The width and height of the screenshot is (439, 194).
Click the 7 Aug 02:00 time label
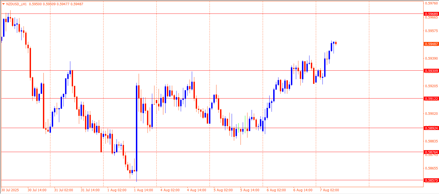(329, 190)
